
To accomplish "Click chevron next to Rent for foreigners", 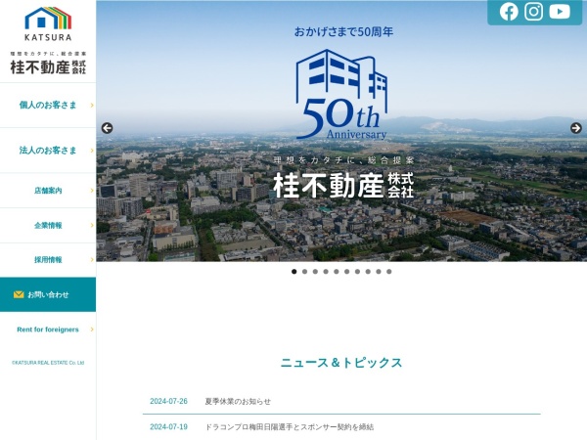I will point(92,330).
